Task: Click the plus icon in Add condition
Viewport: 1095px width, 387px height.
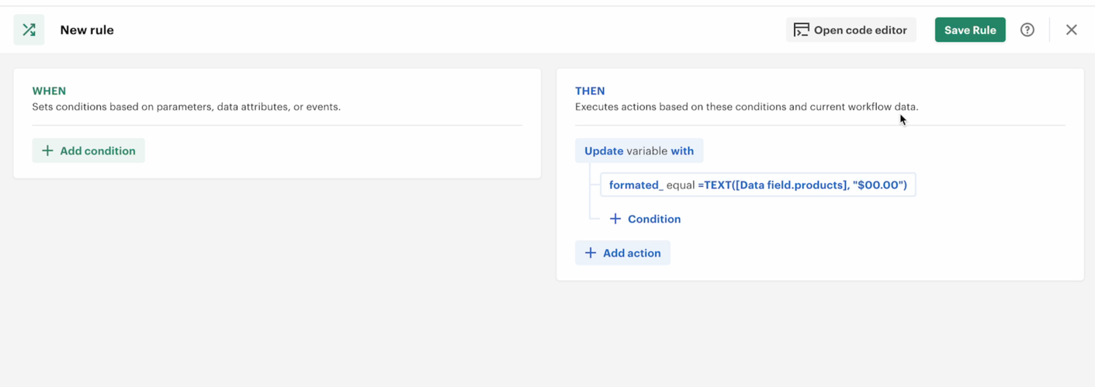Action: click(47, 151)
